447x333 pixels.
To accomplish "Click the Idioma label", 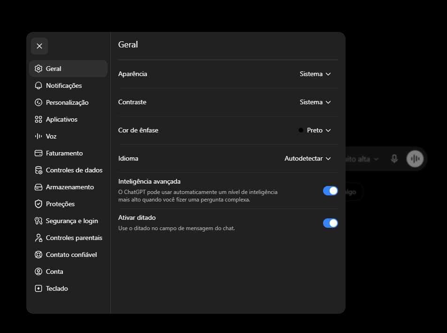I will [x=128, y=159].
